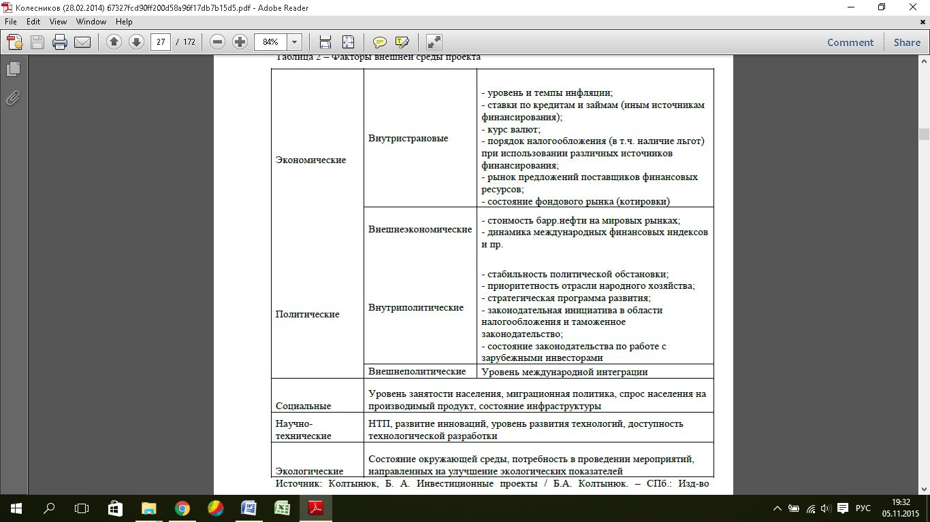Open Windows Store from taskbar
The width and height of the screenshot is (930, 522).
115,508
